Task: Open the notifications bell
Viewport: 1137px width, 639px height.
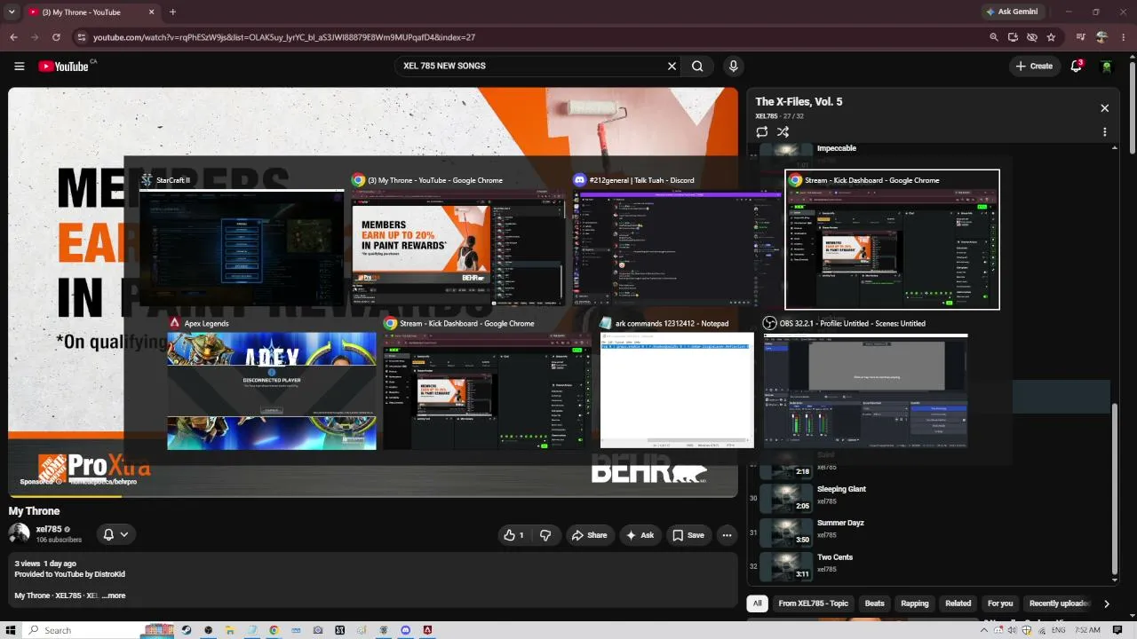Action: 1076,66
